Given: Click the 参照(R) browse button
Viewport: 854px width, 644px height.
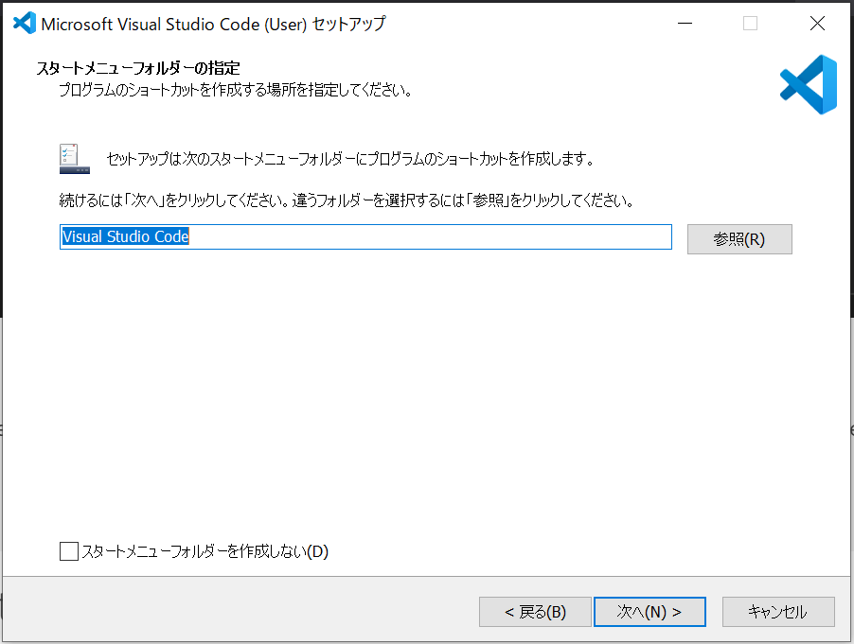Looking at the screenshot, I should (739, 239).
